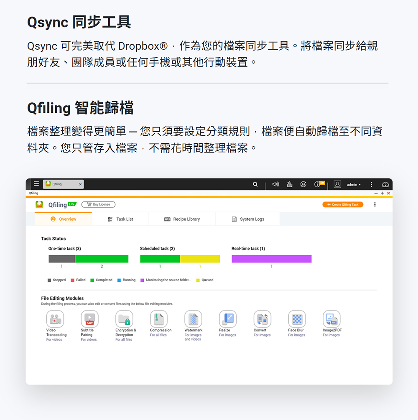Image resolution: width=418 pixels, height=420 pixels.
Task: Close the Qfiling taskbar tab
Action: (80, 184)
